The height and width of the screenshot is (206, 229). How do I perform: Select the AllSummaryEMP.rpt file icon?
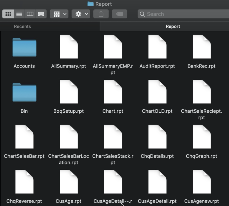click(113, 47)
